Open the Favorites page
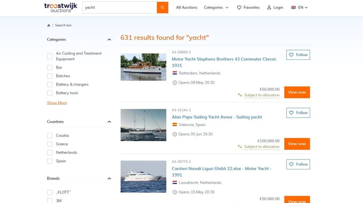This screenshot has height=203, width=363. point(248,8)
